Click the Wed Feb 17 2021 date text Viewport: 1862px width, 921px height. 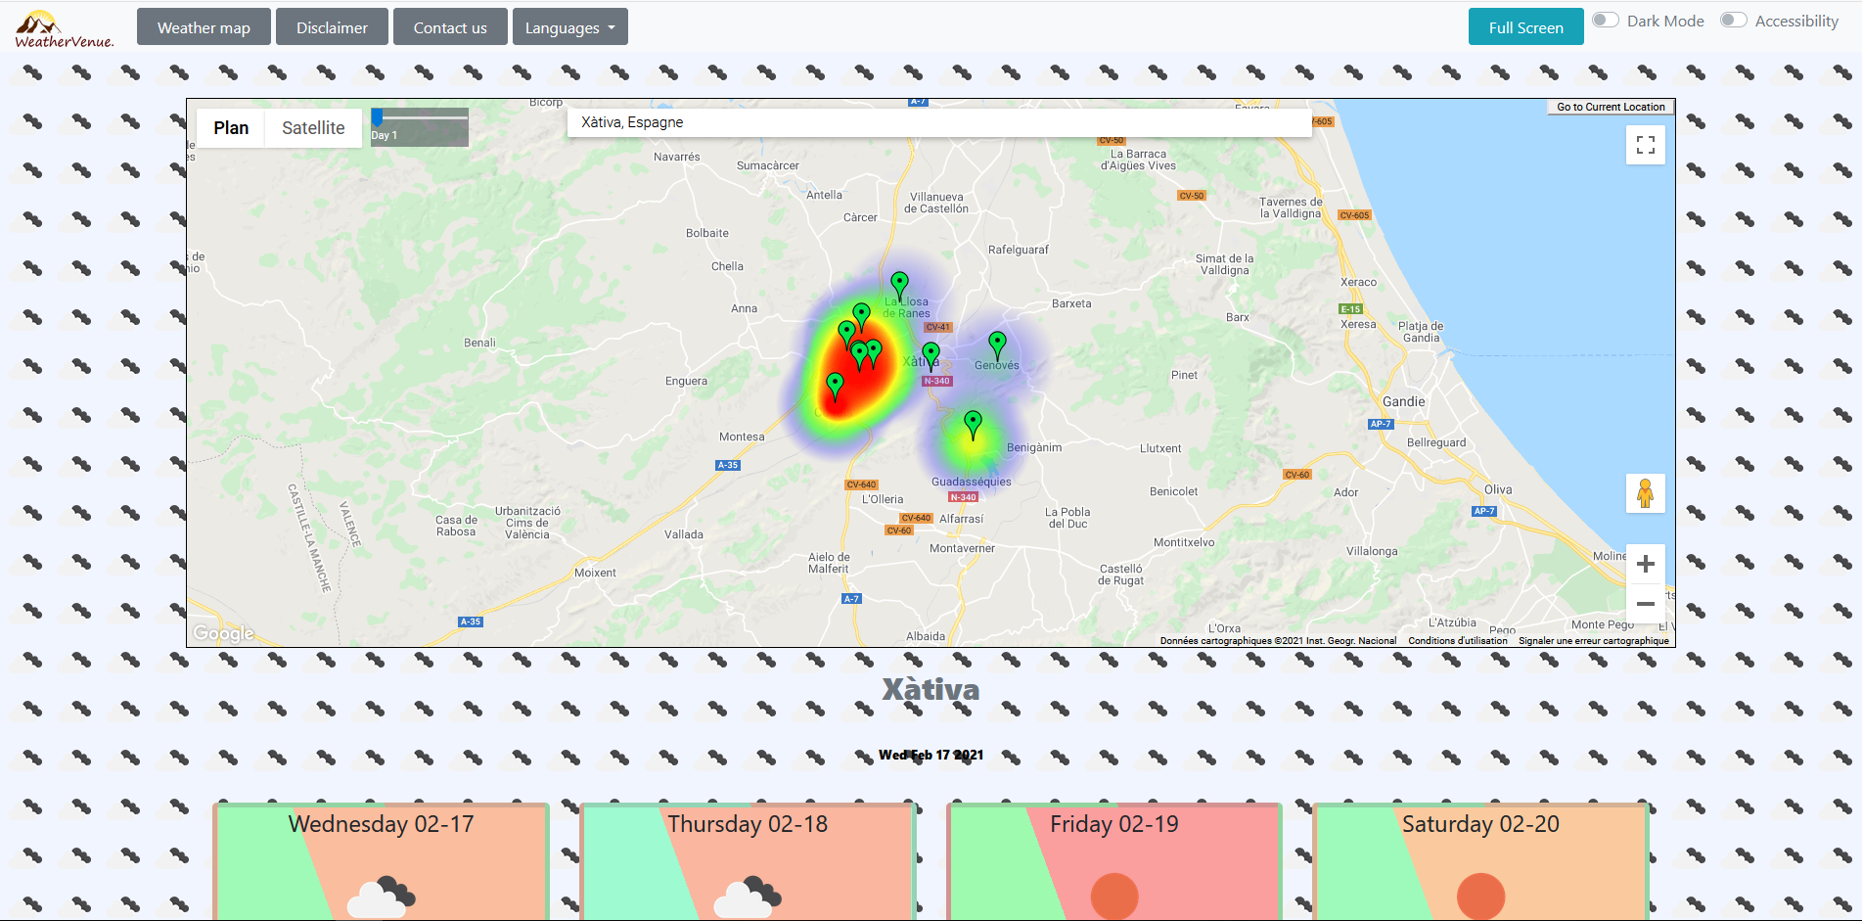coord(931,755)
